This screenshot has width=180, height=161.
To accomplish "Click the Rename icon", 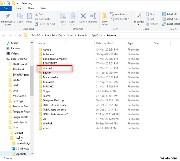I will [93, 16].
